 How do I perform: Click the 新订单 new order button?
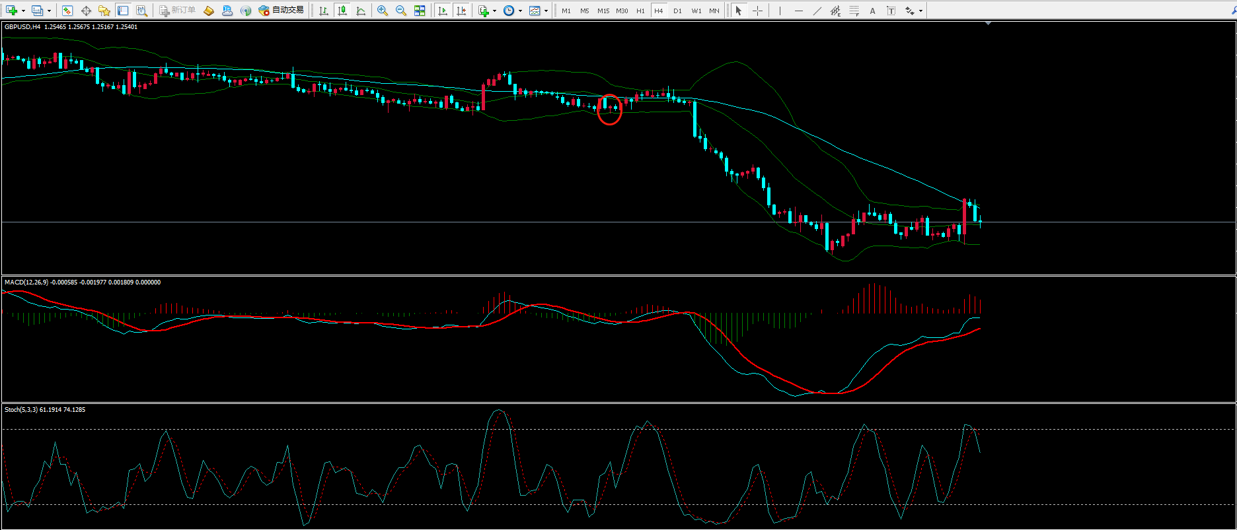177,11
